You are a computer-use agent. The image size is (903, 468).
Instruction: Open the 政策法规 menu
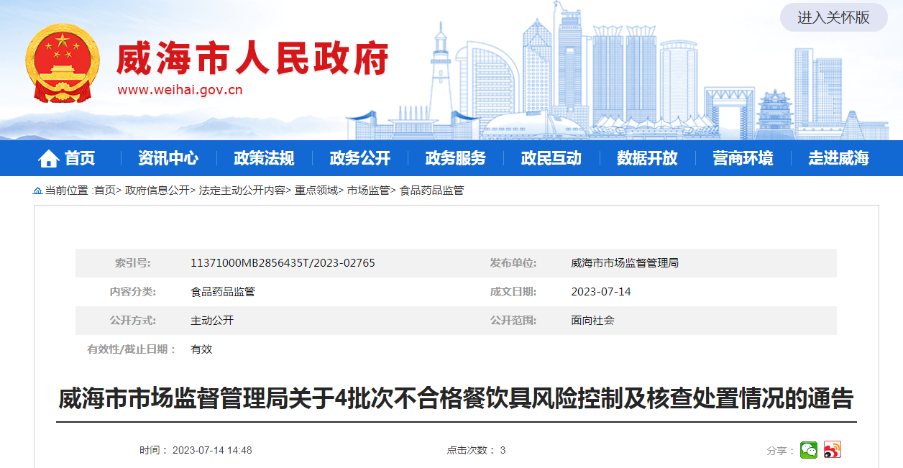coord(264,158)
